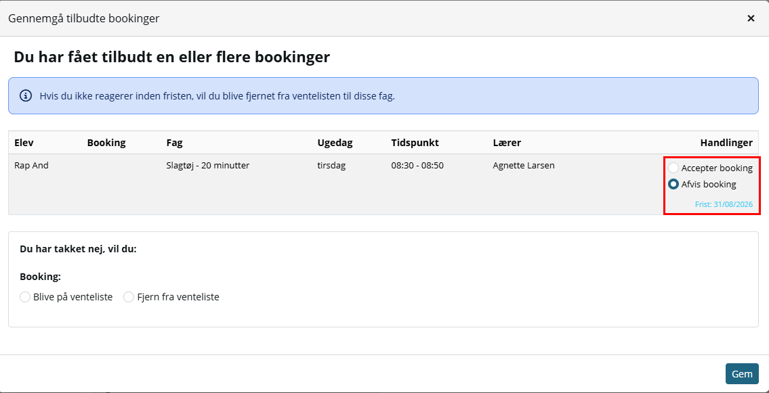Click teacher name Agnette Larsen
769x393 pixels.
point(523,166)
